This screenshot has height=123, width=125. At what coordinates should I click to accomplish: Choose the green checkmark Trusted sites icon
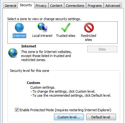pos(66,27)
